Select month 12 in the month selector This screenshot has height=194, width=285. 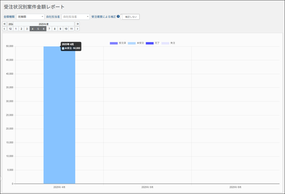pyautogui.click(x=10, y=29)
